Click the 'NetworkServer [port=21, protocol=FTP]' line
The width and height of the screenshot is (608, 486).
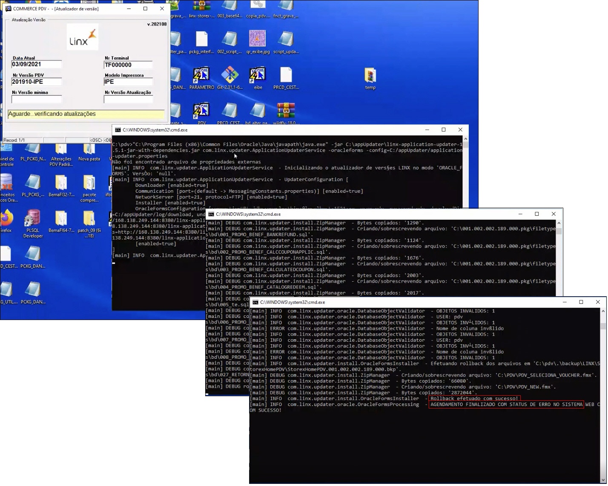211,197
